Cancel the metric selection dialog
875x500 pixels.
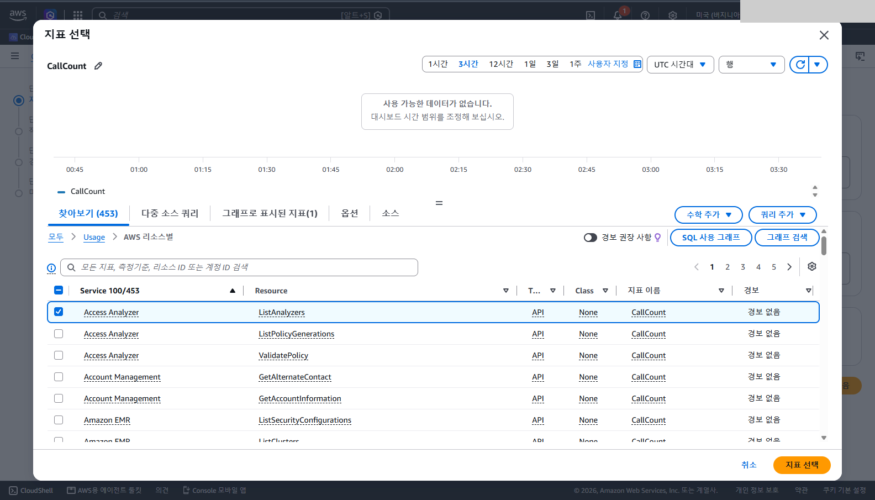pyautogui.click(x=749, y=465)
